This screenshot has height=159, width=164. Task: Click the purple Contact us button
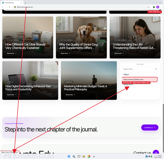(x=150, y=128)
